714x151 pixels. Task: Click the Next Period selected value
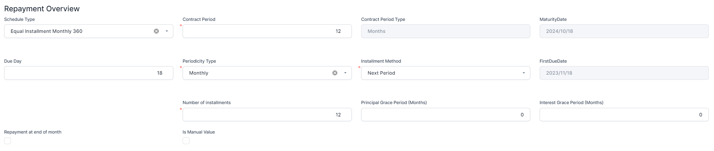(x=381, y=73)
